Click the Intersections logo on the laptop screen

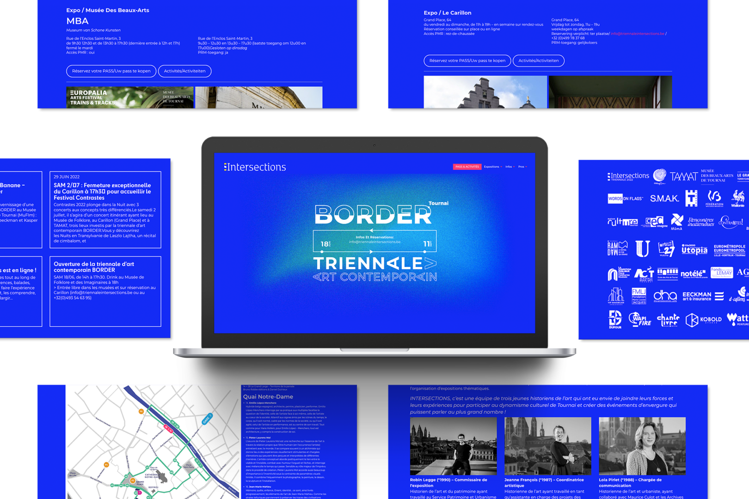[255, 167]
